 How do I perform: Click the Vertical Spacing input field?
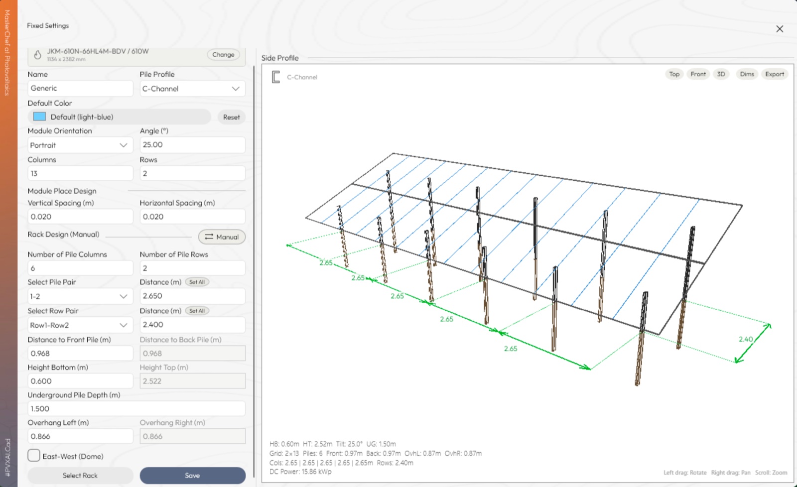pos(80,217)
